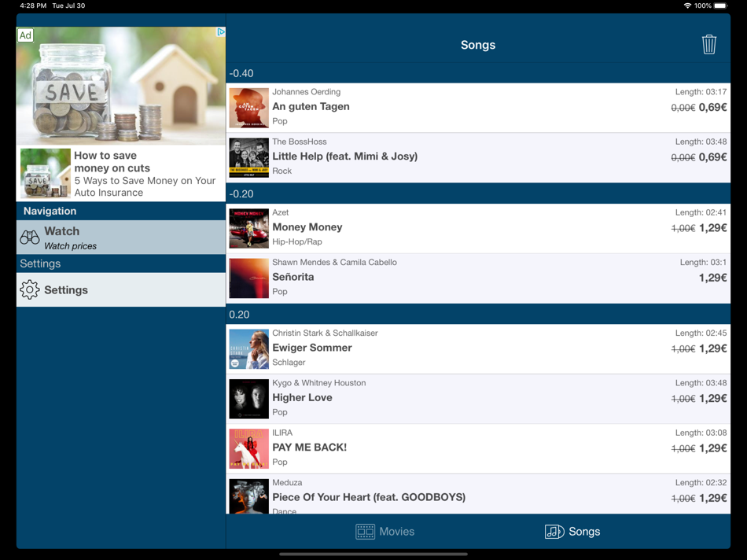Switch to the Songs tab
This screenshot has width=747, height=560.
[x=572, y=532]
